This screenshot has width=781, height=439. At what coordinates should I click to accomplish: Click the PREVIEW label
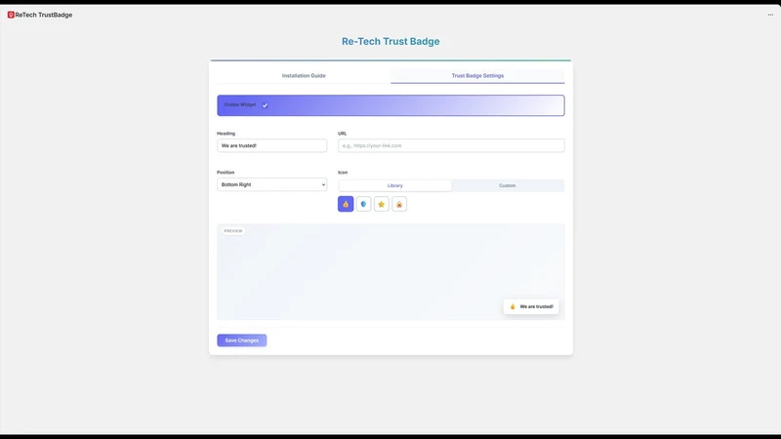[x=233, y=231]
